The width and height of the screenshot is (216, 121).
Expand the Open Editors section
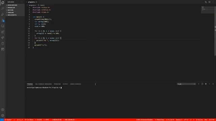coord(15,5)
